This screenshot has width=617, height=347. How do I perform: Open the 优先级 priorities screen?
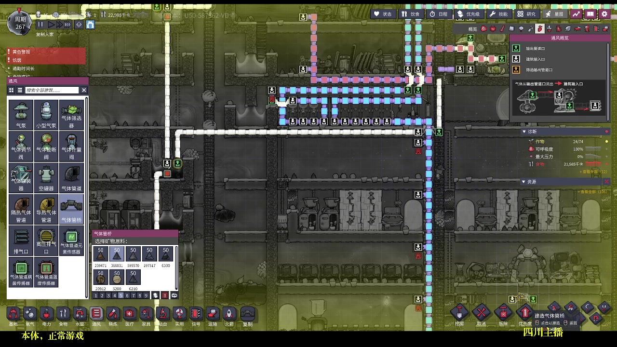469,14
